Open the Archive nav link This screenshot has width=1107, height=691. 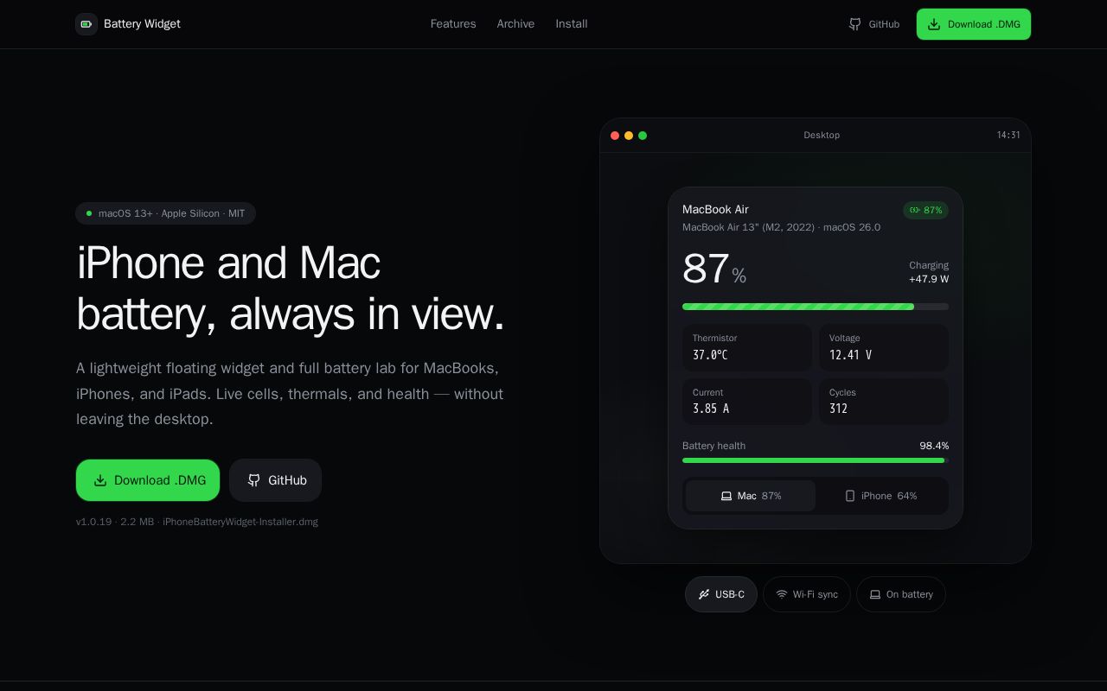point(515,24)
